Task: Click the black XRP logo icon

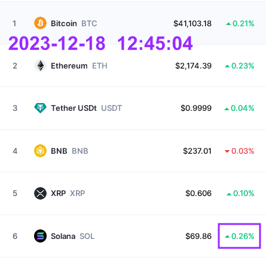Action: point(40,193)
